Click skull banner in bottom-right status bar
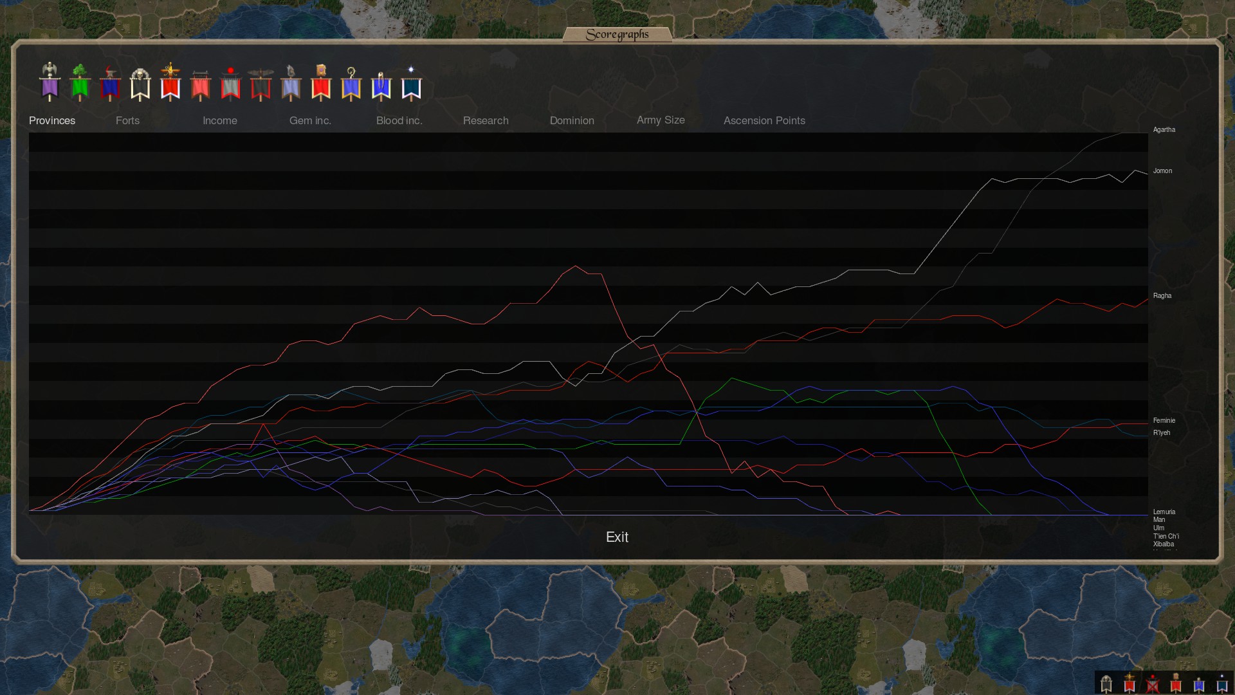This screenshot has height=695, width=1235. click(1106, 683)
